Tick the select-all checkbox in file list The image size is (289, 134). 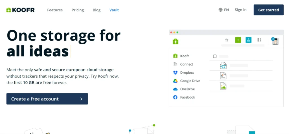tap(215, 56)
